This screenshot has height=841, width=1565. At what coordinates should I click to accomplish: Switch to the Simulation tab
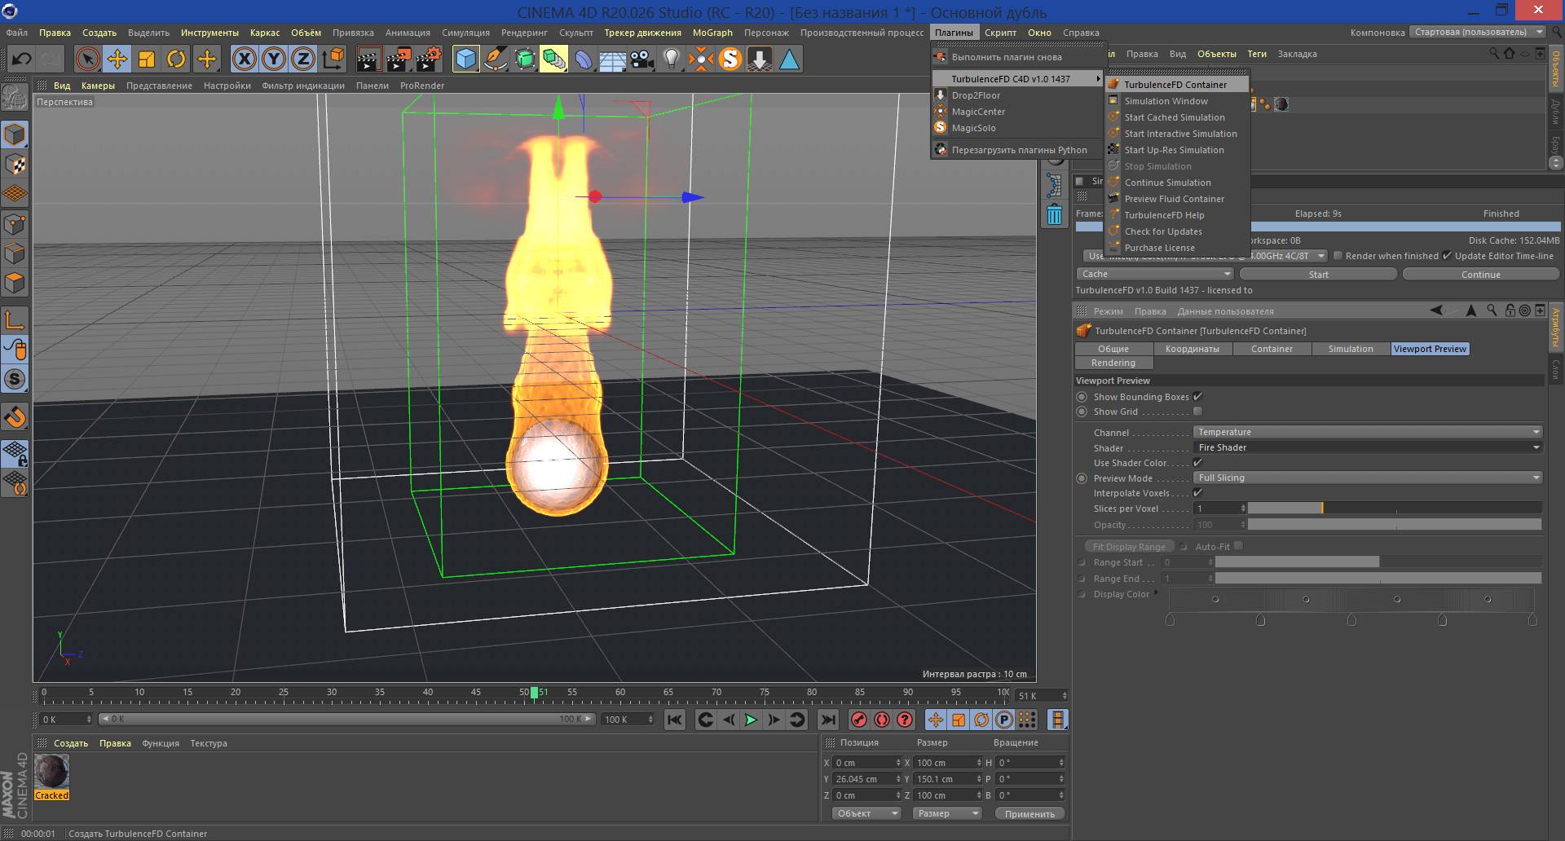click(1351, 349)
